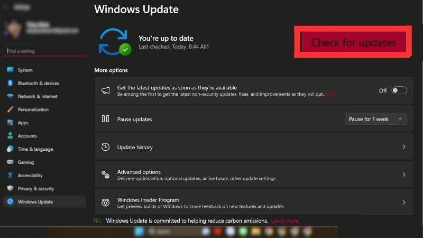The width and height of the screenshot is (423, 238).
Task: Click the Accessibility figure icon
Action: click(10, 175)
